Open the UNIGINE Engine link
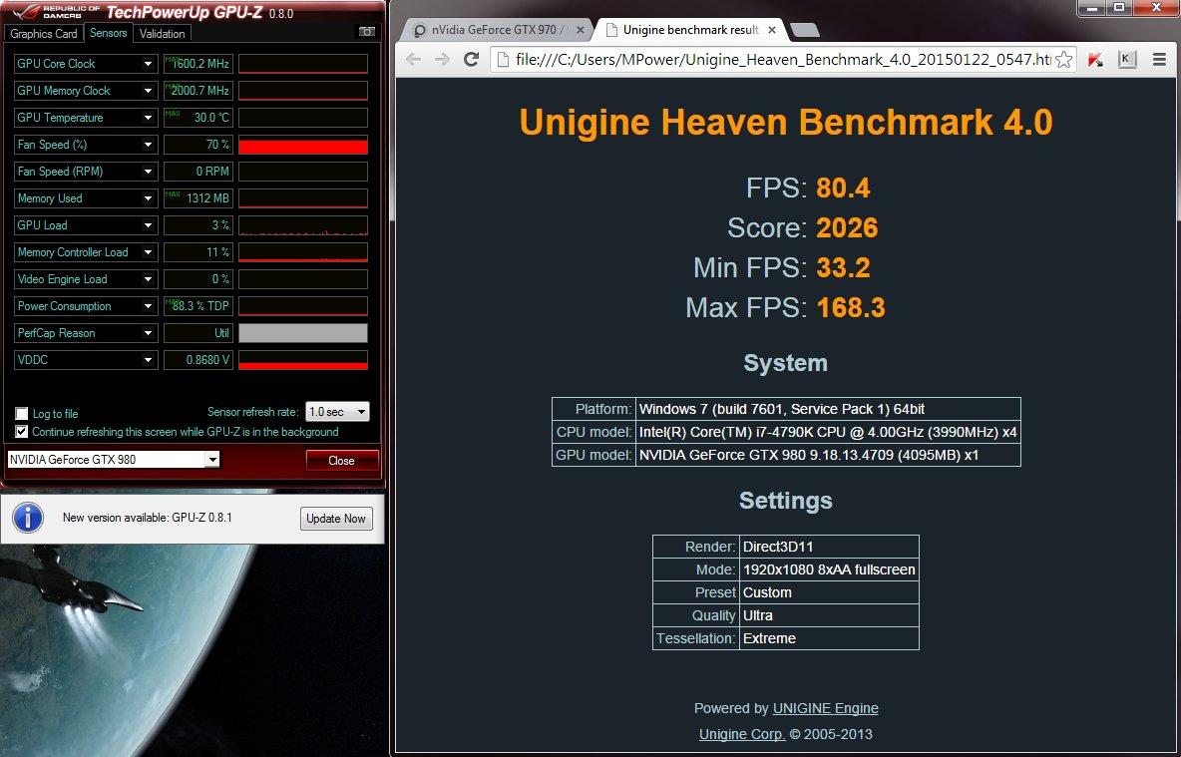This screenshot has width=1181, height=757. pos(826,708)
